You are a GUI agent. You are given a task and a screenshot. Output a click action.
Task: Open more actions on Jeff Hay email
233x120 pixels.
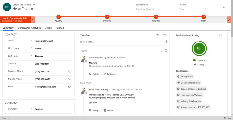[x=119, y=110]
